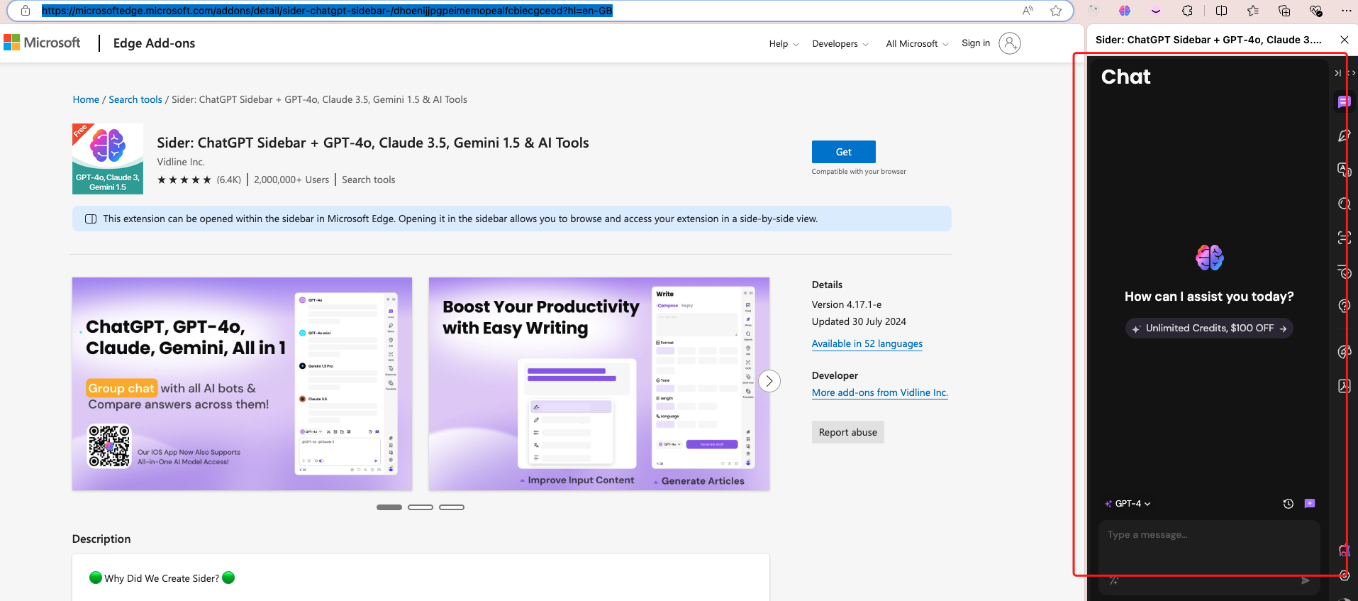
Task: Open Sider settings hexagon icon
Action: [x=1344, y=575]
